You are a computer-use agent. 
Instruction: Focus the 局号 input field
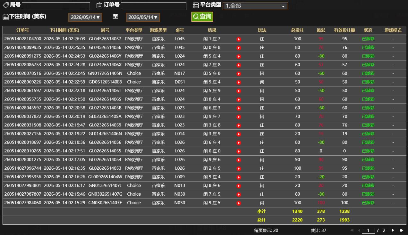(x=56, y=6)
